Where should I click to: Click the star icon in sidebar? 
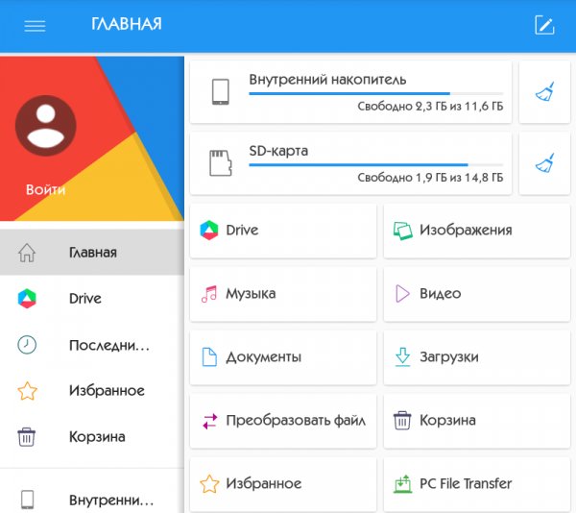[x=27, y=391]
